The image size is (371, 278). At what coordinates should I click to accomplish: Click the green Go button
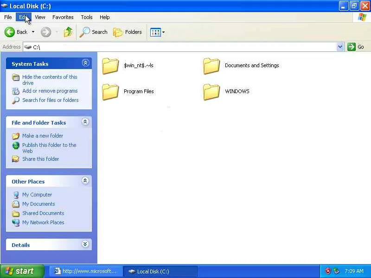point(356,47)
